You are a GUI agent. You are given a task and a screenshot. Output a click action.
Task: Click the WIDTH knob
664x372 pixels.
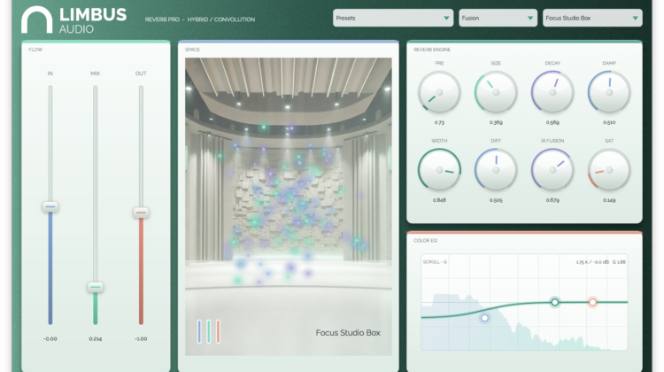pos(439,169)
